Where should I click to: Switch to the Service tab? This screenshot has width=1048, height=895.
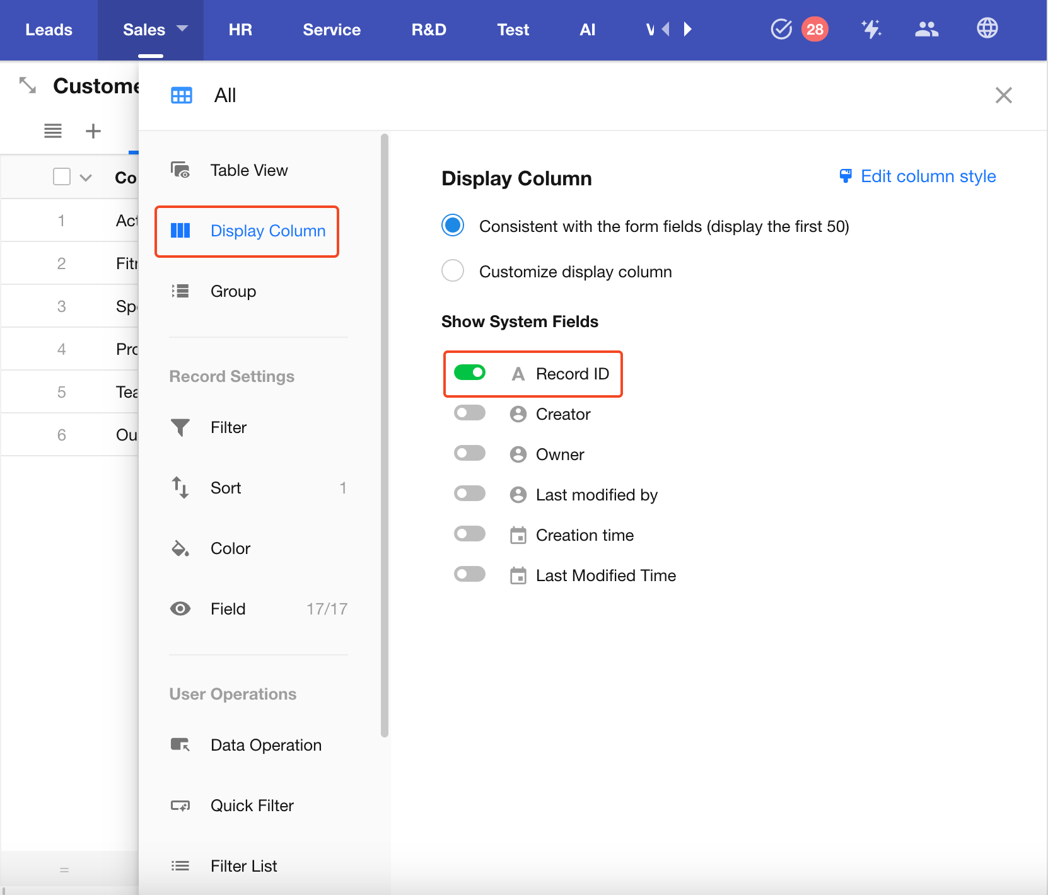[x=332, y=30]
